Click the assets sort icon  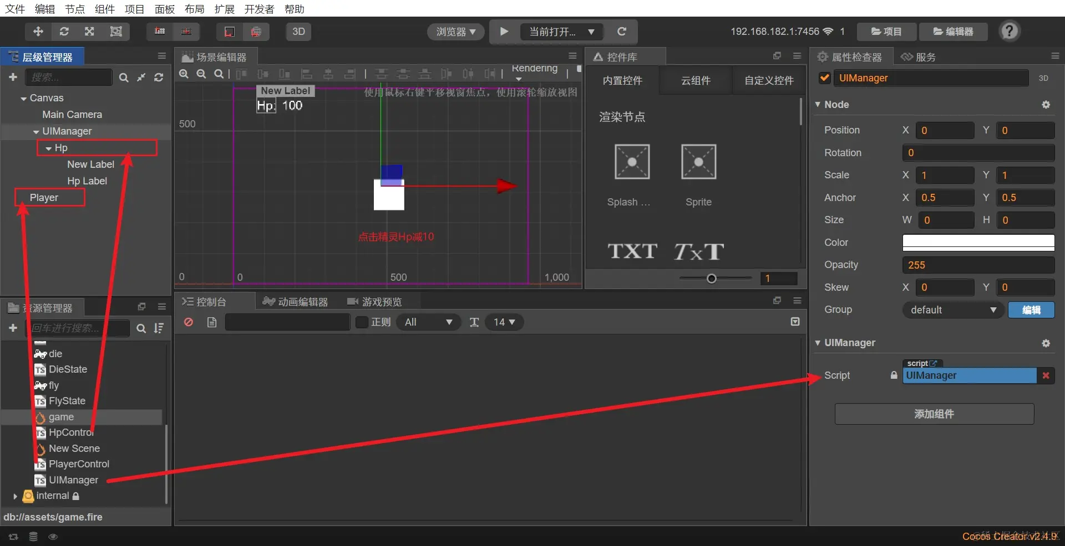click(159, 328)
